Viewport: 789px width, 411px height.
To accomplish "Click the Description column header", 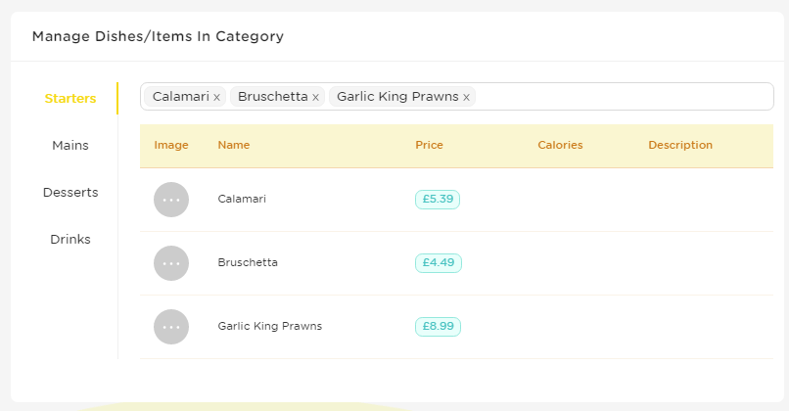I will [680, 145].
